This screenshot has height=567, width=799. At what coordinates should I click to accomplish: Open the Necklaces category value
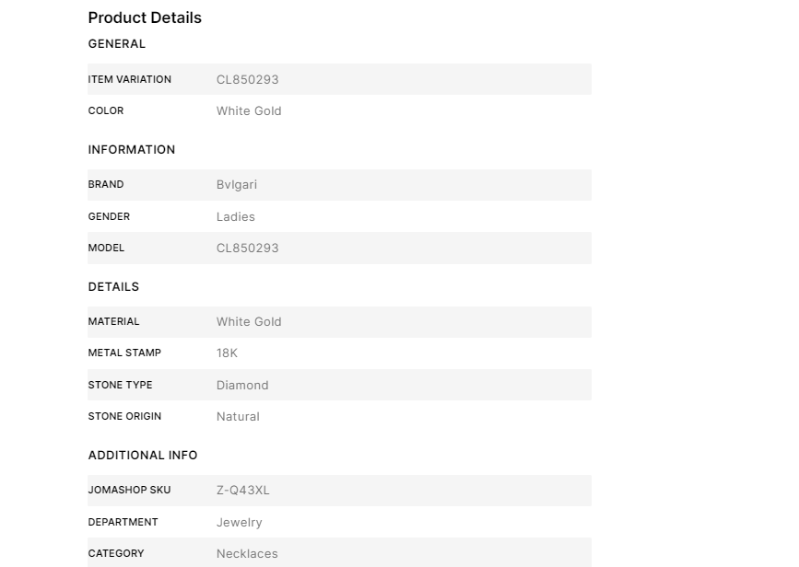coord(247,554)
